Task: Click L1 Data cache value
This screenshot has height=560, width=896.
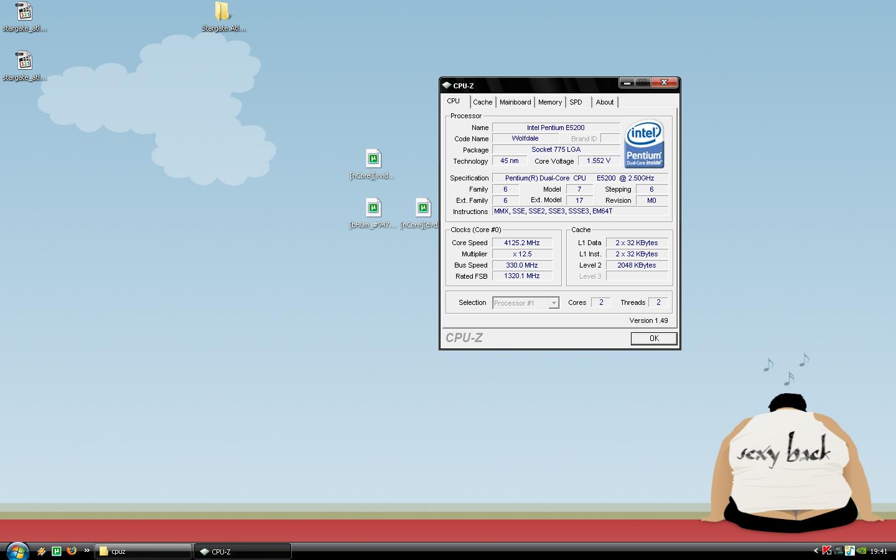Action: [637, 243]
